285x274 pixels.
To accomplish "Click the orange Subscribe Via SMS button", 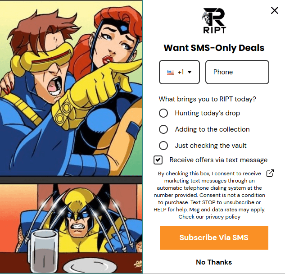I will (214, 237).
